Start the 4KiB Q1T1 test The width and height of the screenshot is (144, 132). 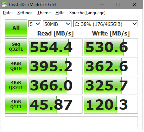coord(16,105)
